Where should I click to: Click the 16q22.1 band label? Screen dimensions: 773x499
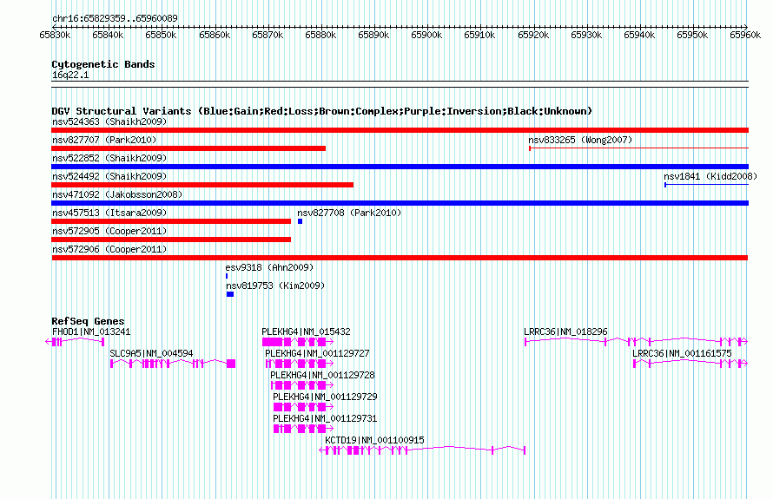tap(70, 75)
